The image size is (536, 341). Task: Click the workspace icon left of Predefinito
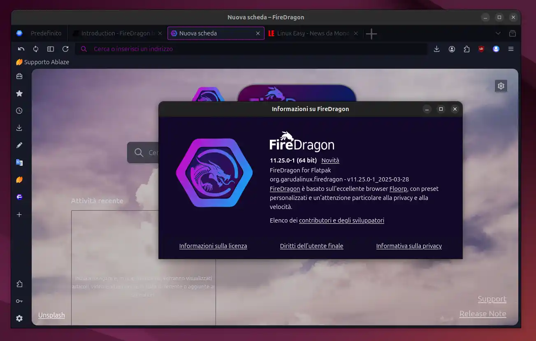[19, 33]
